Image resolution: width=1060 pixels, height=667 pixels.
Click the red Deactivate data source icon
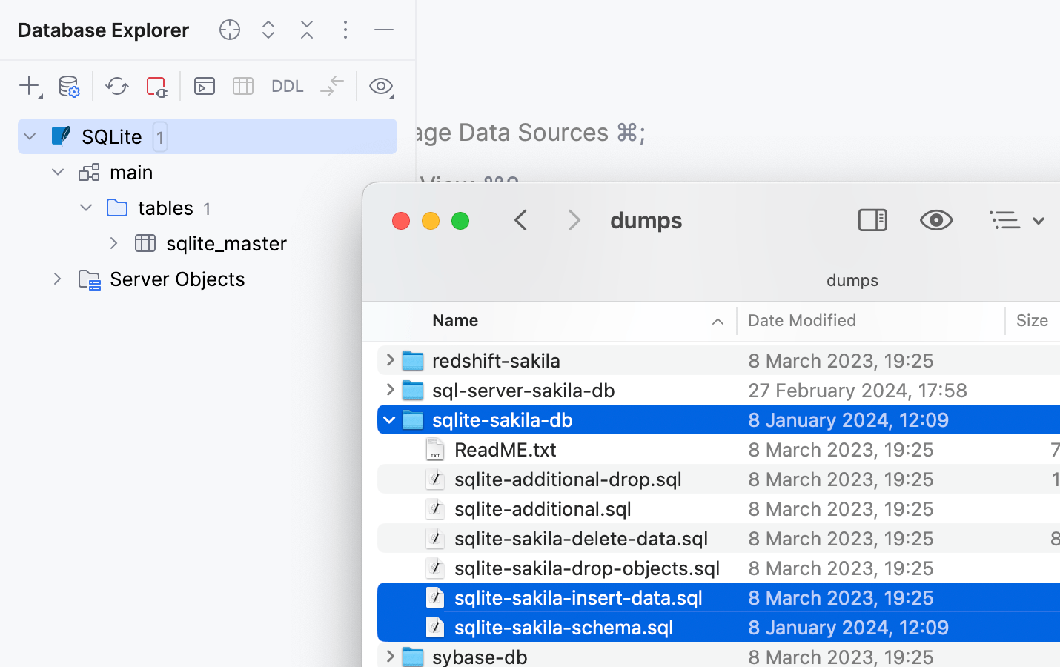point(156,86)
